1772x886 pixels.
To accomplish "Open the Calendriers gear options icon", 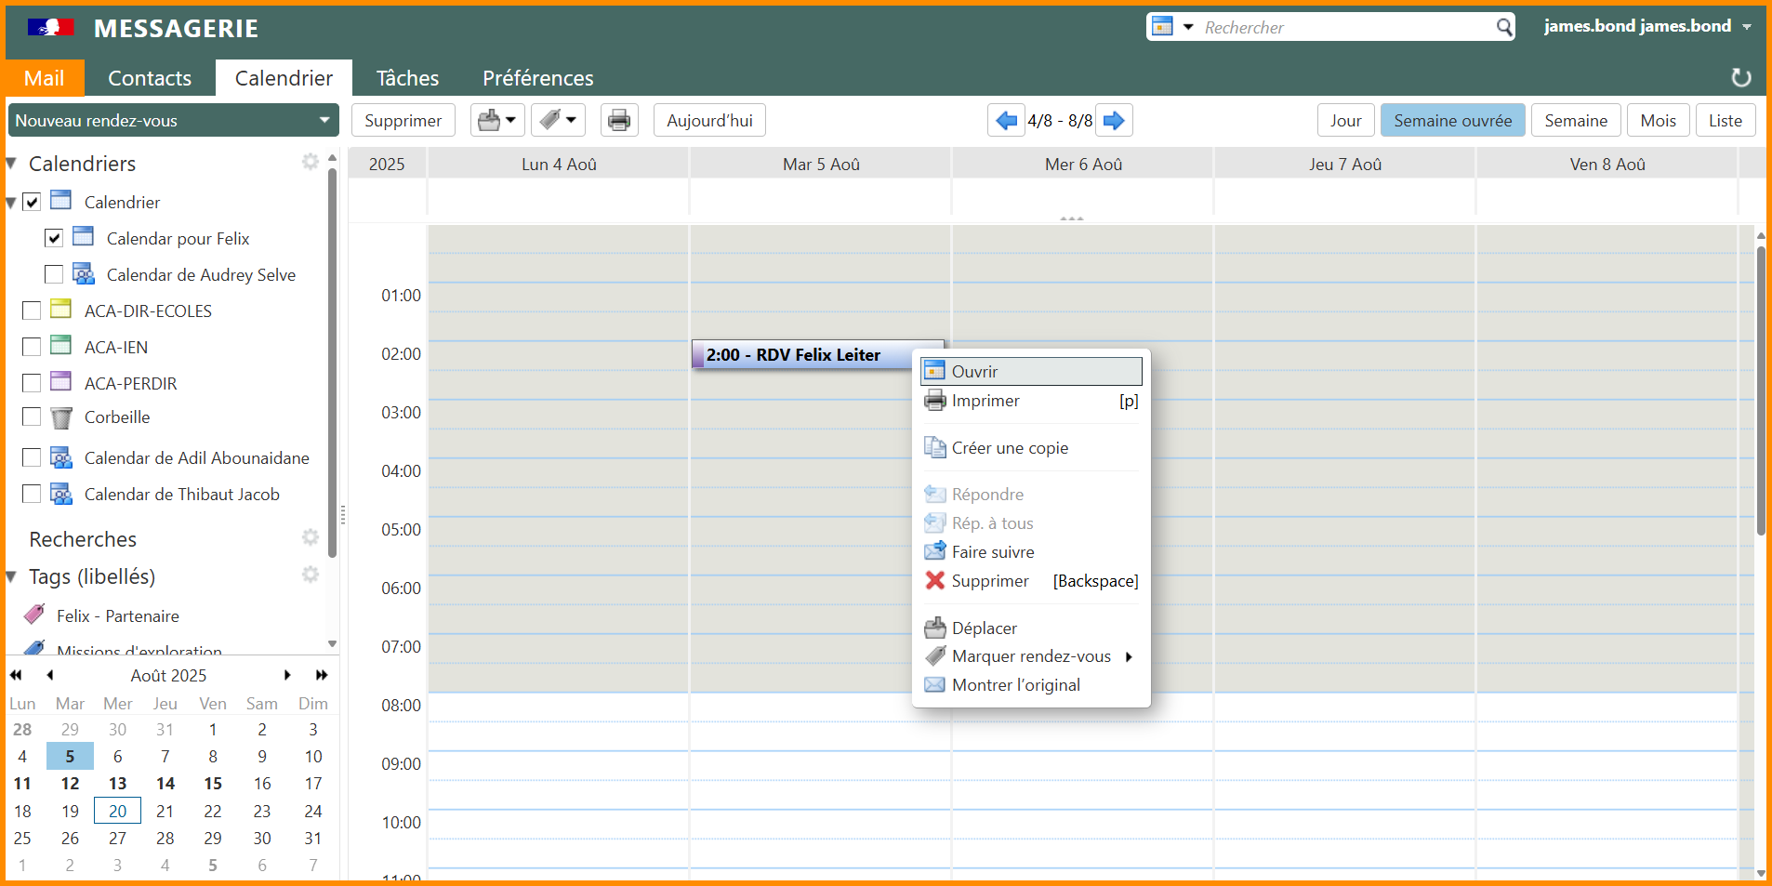I will 311,162.
